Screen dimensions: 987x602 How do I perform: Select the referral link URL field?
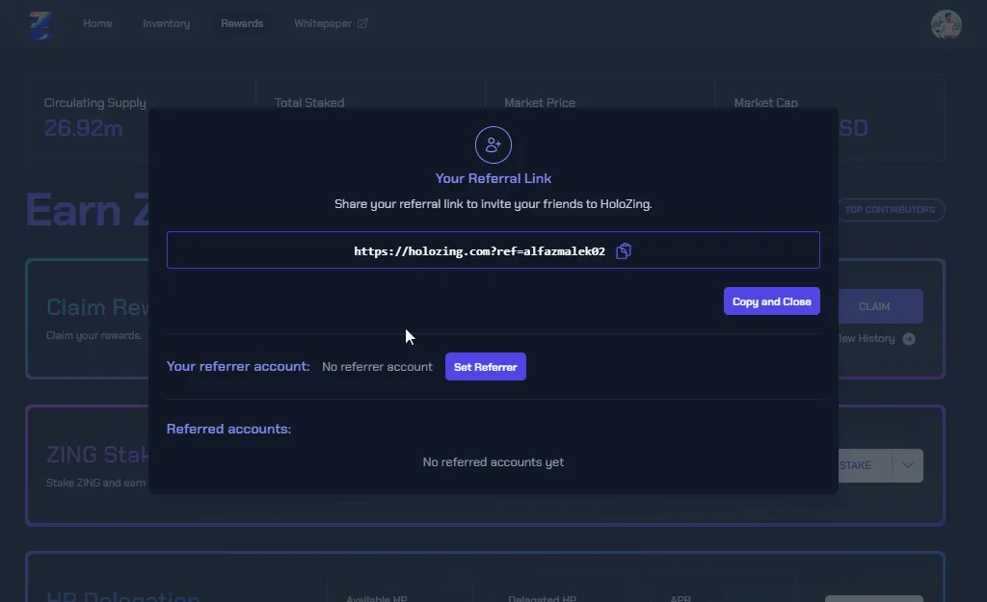tap(493, 249)
